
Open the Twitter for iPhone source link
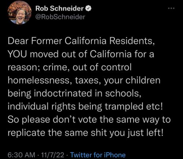98,155
